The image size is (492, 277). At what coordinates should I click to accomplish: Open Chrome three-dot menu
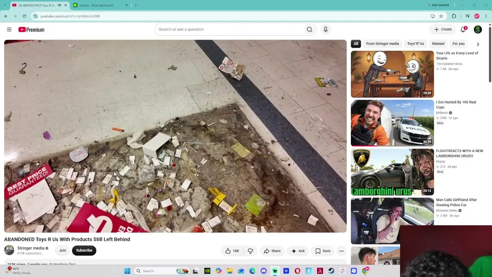[x=486, y=16]
